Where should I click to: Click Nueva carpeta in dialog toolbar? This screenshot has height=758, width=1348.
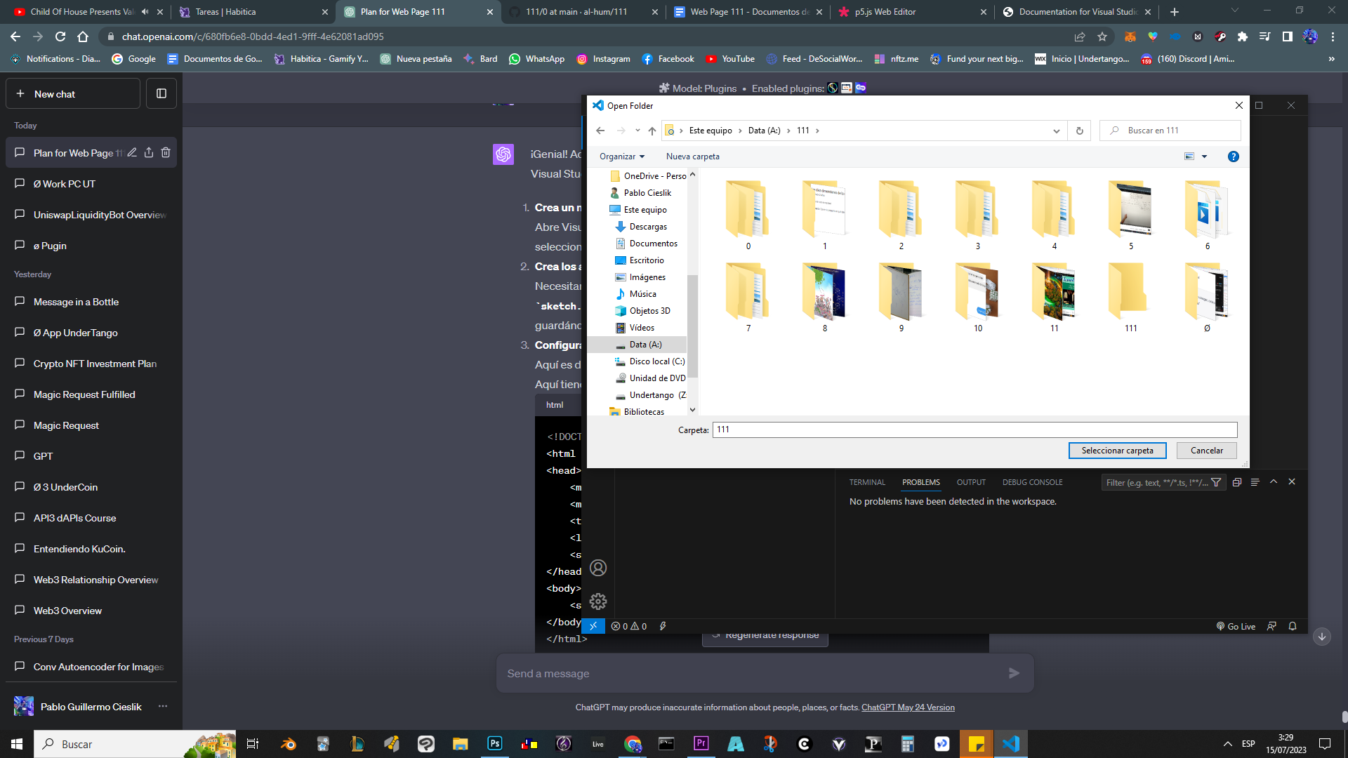[x=692, y=157]
